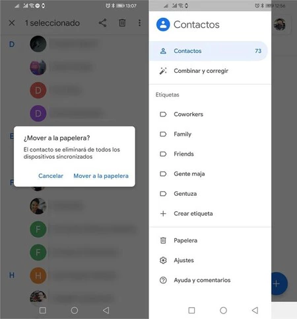The height and width of the screenshot is (319, 297).
Task: Open the Gentuza label
Action: (x=210, y=194)
